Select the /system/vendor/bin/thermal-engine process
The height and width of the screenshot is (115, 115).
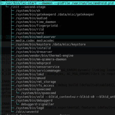45,55
